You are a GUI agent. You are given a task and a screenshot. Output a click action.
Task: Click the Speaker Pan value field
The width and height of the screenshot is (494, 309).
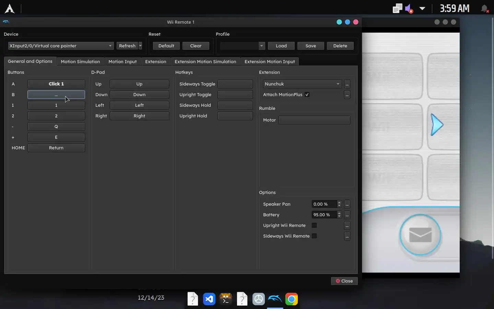click(x=324, y=204)
